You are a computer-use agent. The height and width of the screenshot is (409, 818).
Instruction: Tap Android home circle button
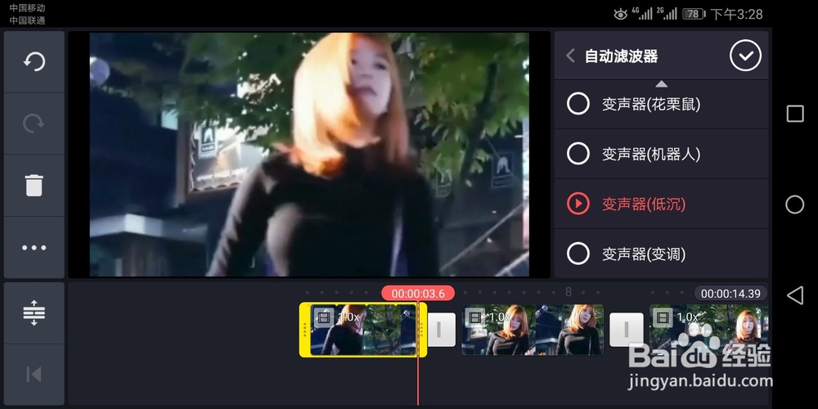(x=794, y=204)
